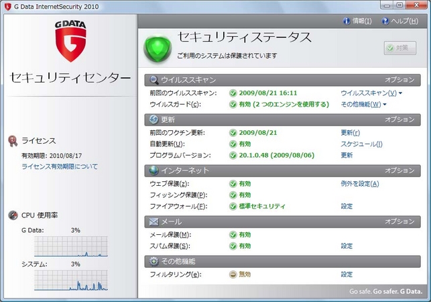
Task: Open オプション for the メール section
Action: coord(399,221)
